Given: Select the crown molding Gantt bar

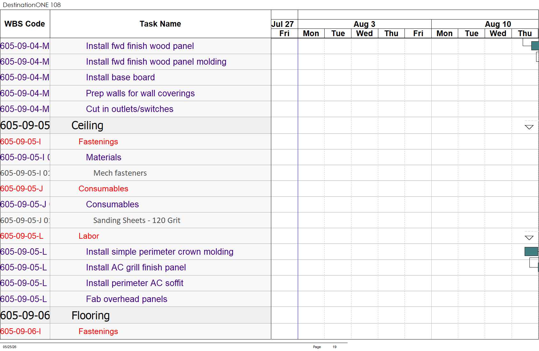Looking at the screenshot, I should coord(531,251).
